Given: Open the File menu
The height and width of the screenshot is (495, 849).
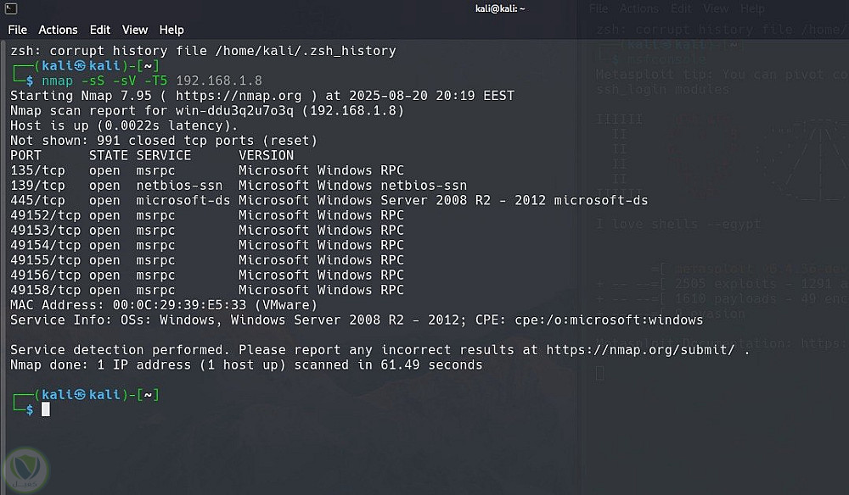Looking at the screenshot, I should 18,30.
